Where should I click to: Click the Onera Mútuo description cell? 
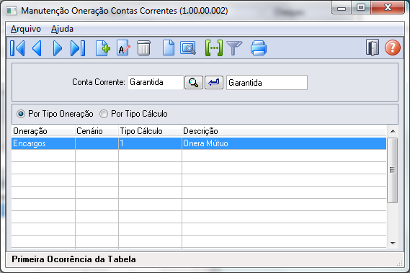click(x=284, y=143)
